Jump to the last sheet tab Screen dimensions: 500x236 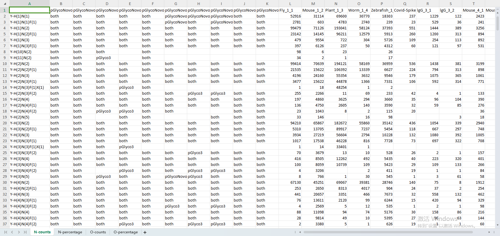25,232
